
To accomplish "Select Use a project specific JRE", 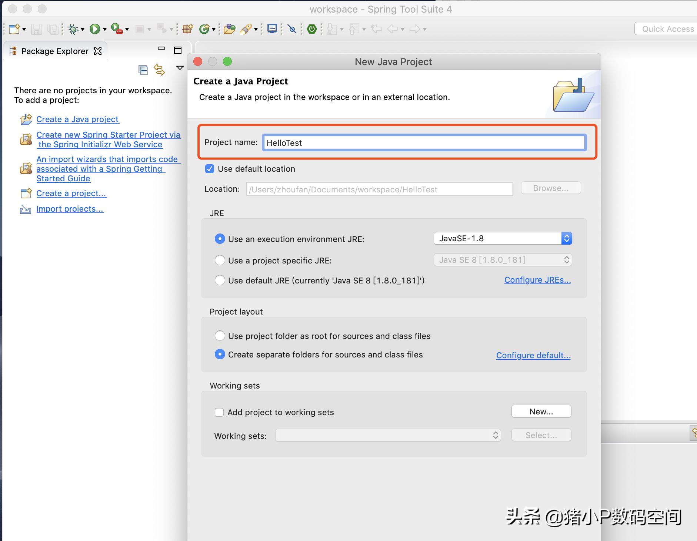I will (220, 261).
